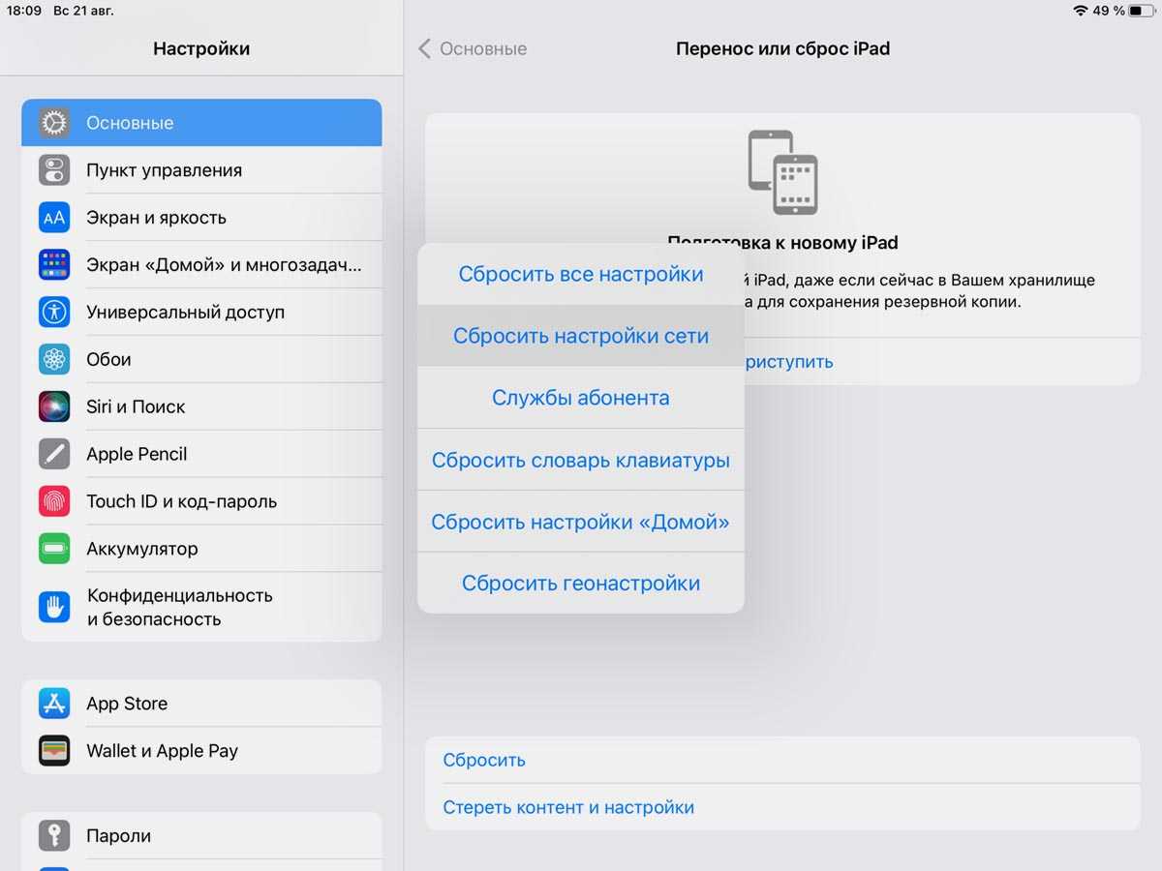Viewport: 1162px width, 871px height.
Task: Choose Сбросить все настройки in popup
Action: pyautogui.click(x=581, y=274)
